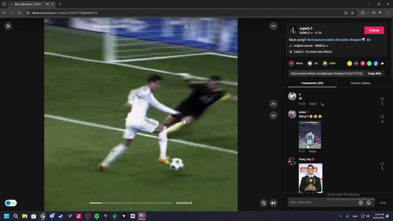Open Amin commenter profile name

302,112
